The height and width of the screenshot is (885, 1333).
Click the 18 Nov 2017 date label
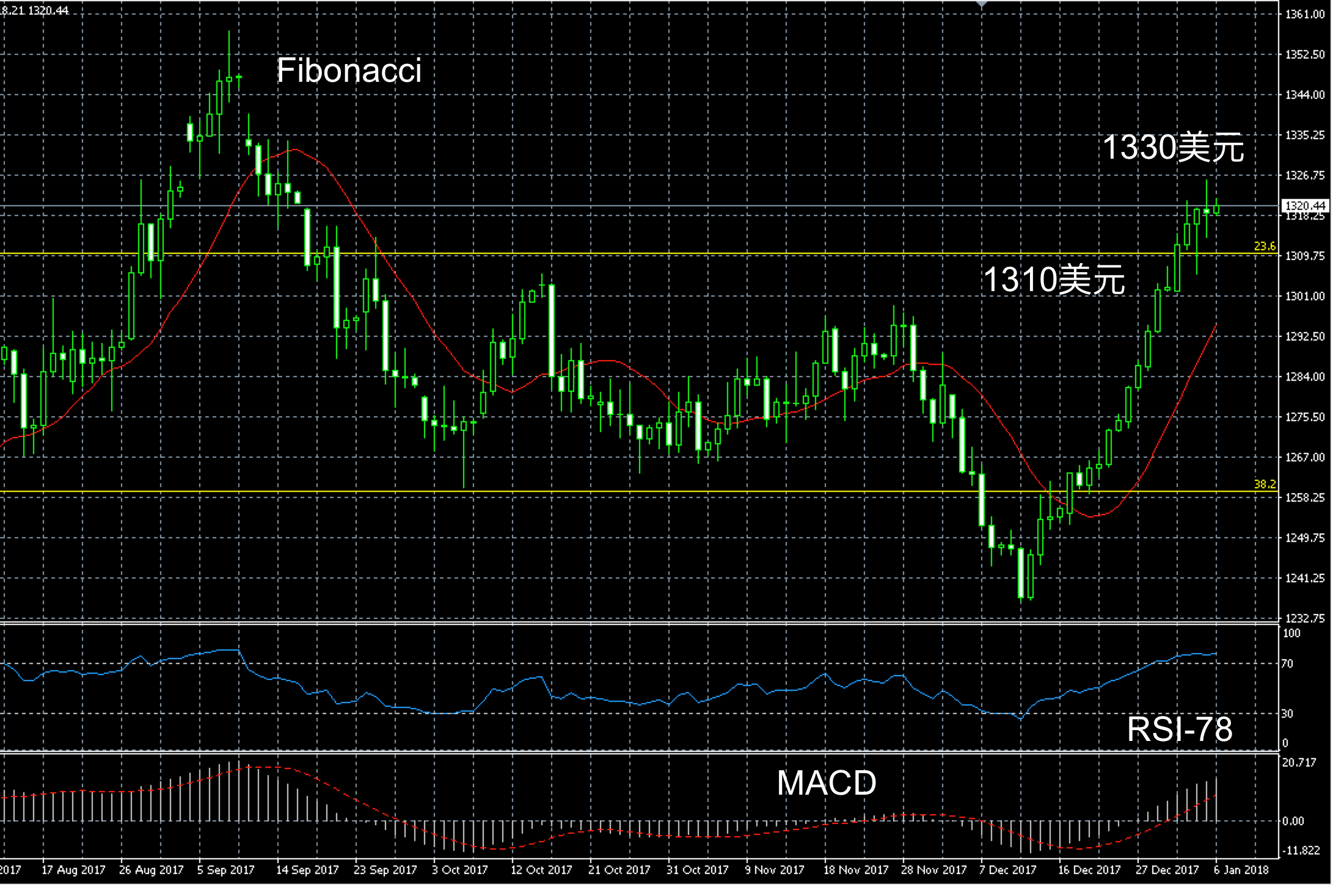[856, 870]
